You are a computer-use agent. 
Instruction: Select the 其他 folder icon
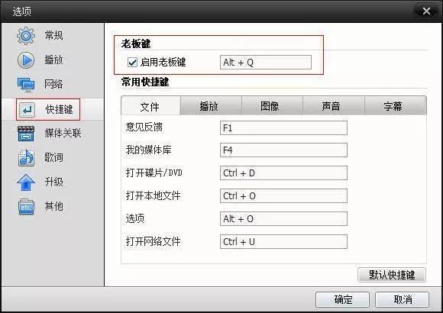click(26, 207)
